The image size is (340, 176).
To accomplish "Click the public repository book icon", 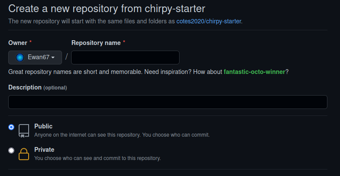I will tap(24, 131).
